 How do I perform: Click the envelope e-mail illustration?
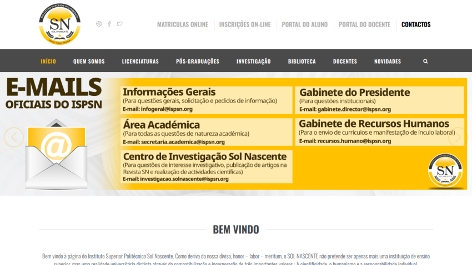[56, 155]
